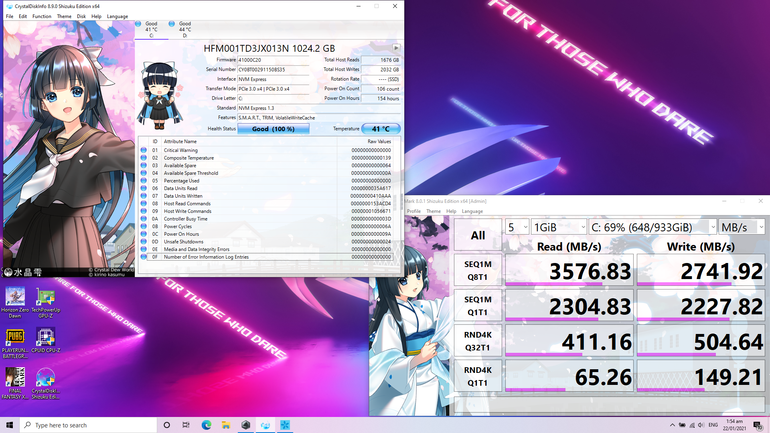
Task: Open the Theme menu in CrystalDiskMark
Action: tap(434, 211)
